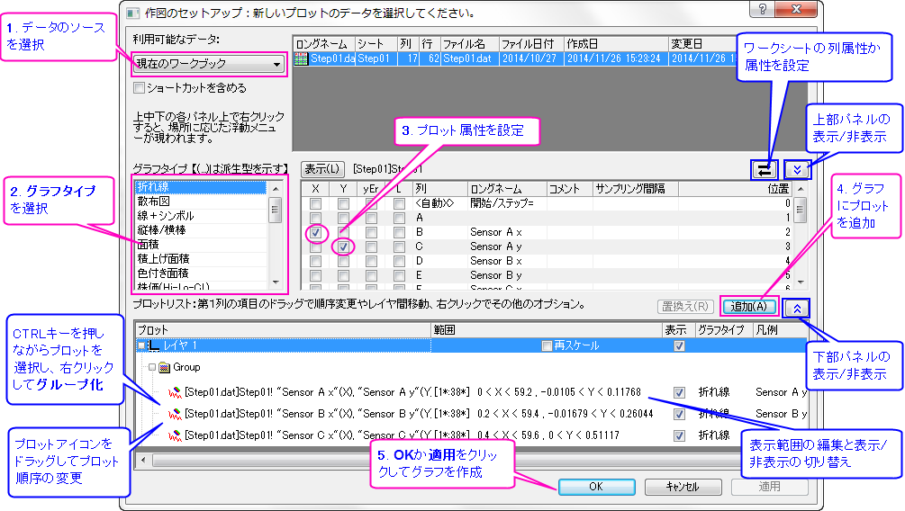Click the dialog title bar icon
Screen dimensions: 905x511
[x=132, y=13]
